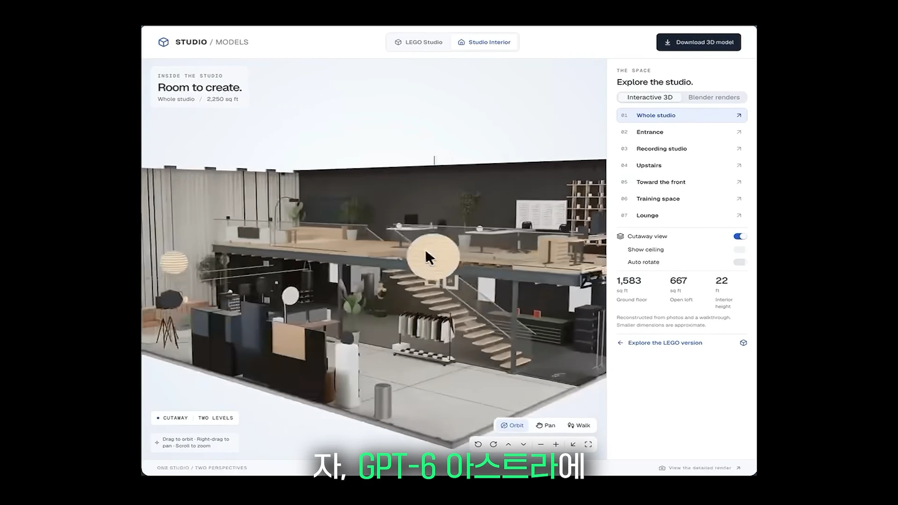Click the arrow icon on Lounge row
898x505 pixels.
(x=739, y=216)
